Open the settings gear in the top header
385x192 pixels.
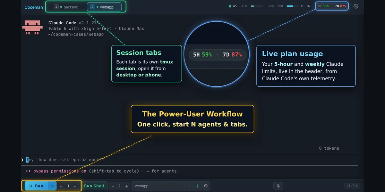355,6
